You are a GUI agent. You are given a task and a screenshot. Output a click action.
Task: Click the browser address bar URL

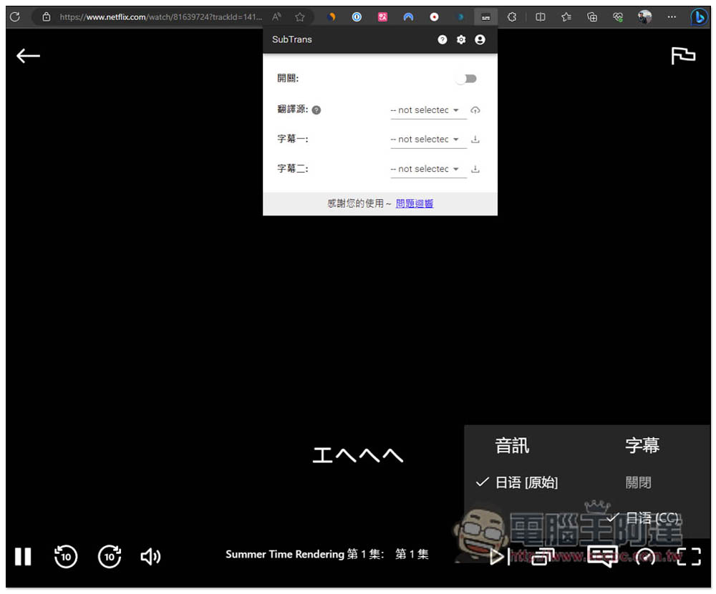160,17
